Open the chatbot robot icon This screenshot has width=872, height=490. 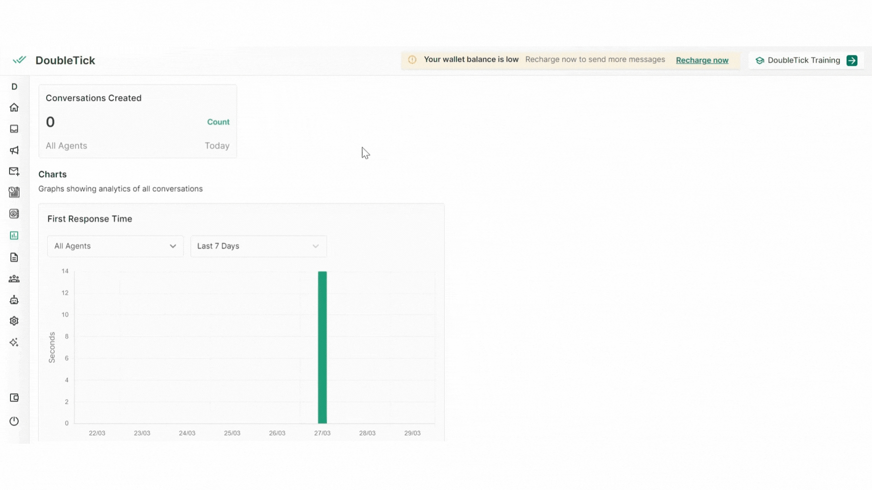point(14,300)
